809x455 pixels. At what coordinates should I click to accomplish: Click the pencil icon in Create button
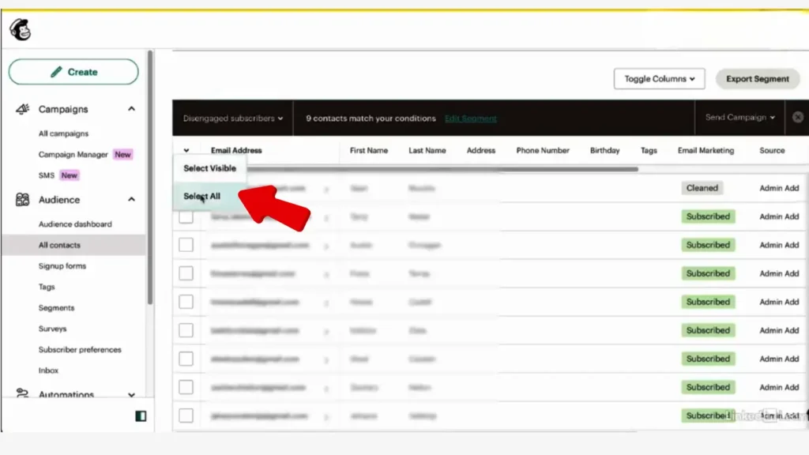click(x=56, y=72)
